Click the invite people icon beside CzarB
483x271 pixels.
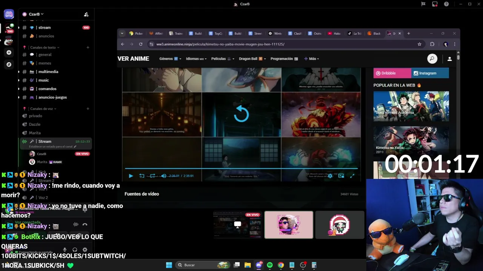tap(86, 14)
